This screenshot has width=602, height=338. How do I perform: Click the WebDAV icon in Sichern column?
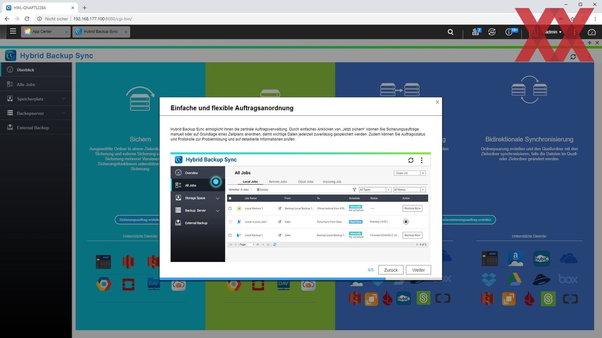coord(154,284)
